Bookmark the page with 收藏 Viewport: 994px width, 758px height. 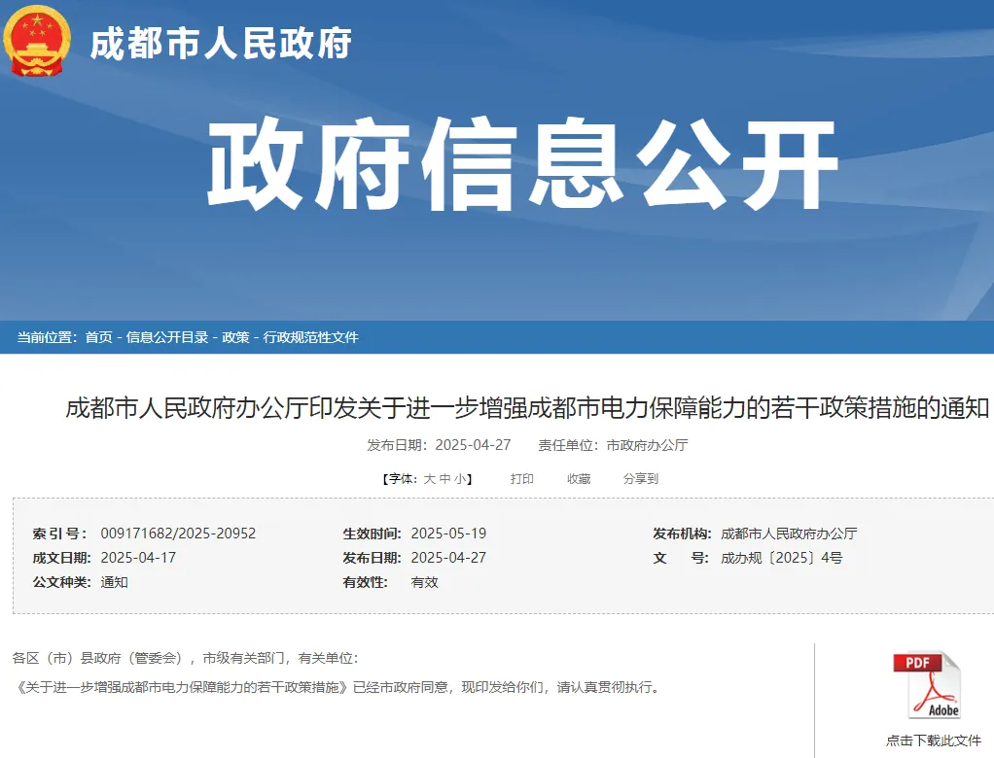coord(579,479)
